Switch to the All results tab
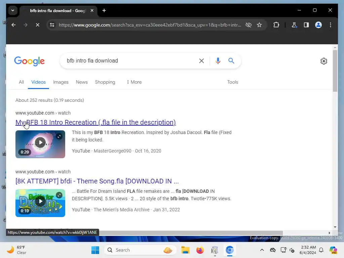The height and width of the screenshot is (258, 344). click(21, 82)
